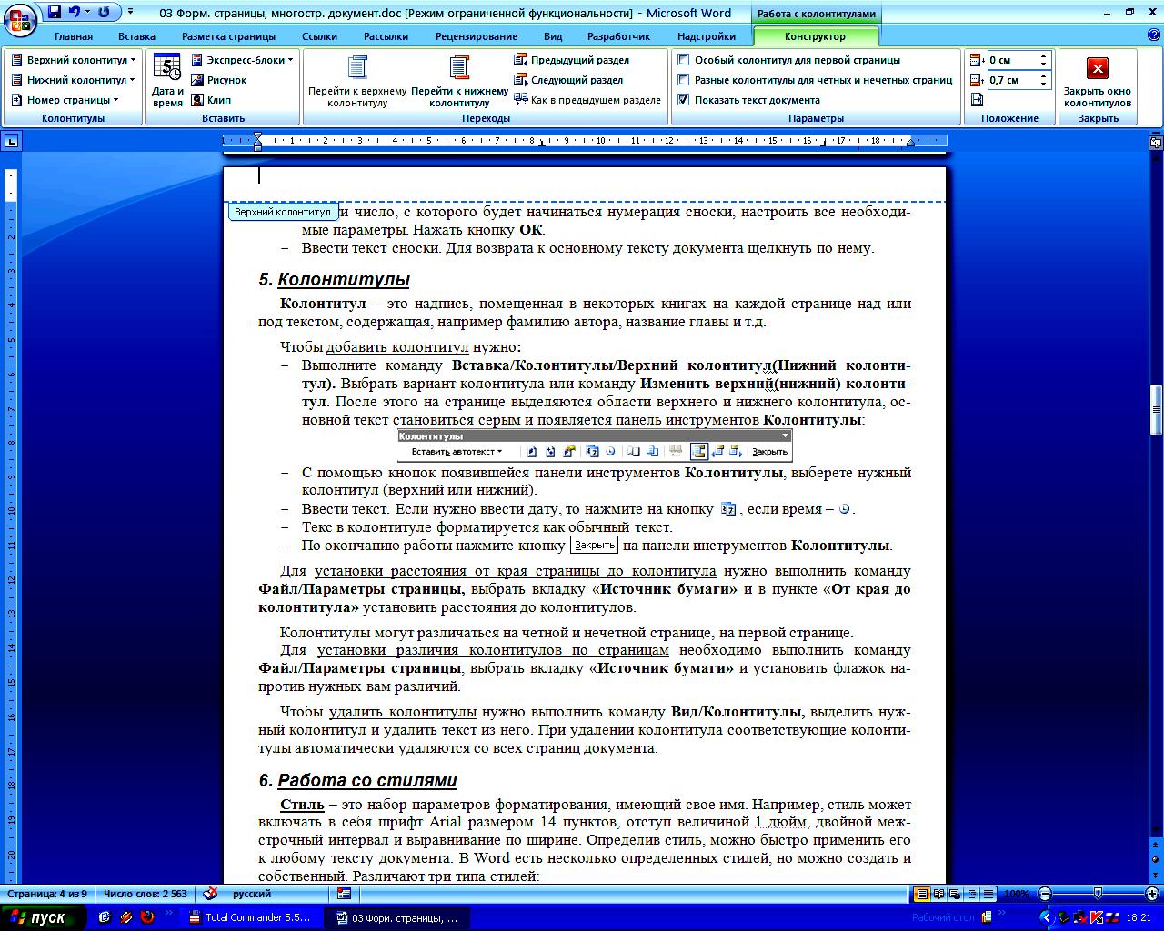The height and width of the screenshot is (931, 1164).
Task: Save the document with floppy disk icon
Action: point(54,13)
